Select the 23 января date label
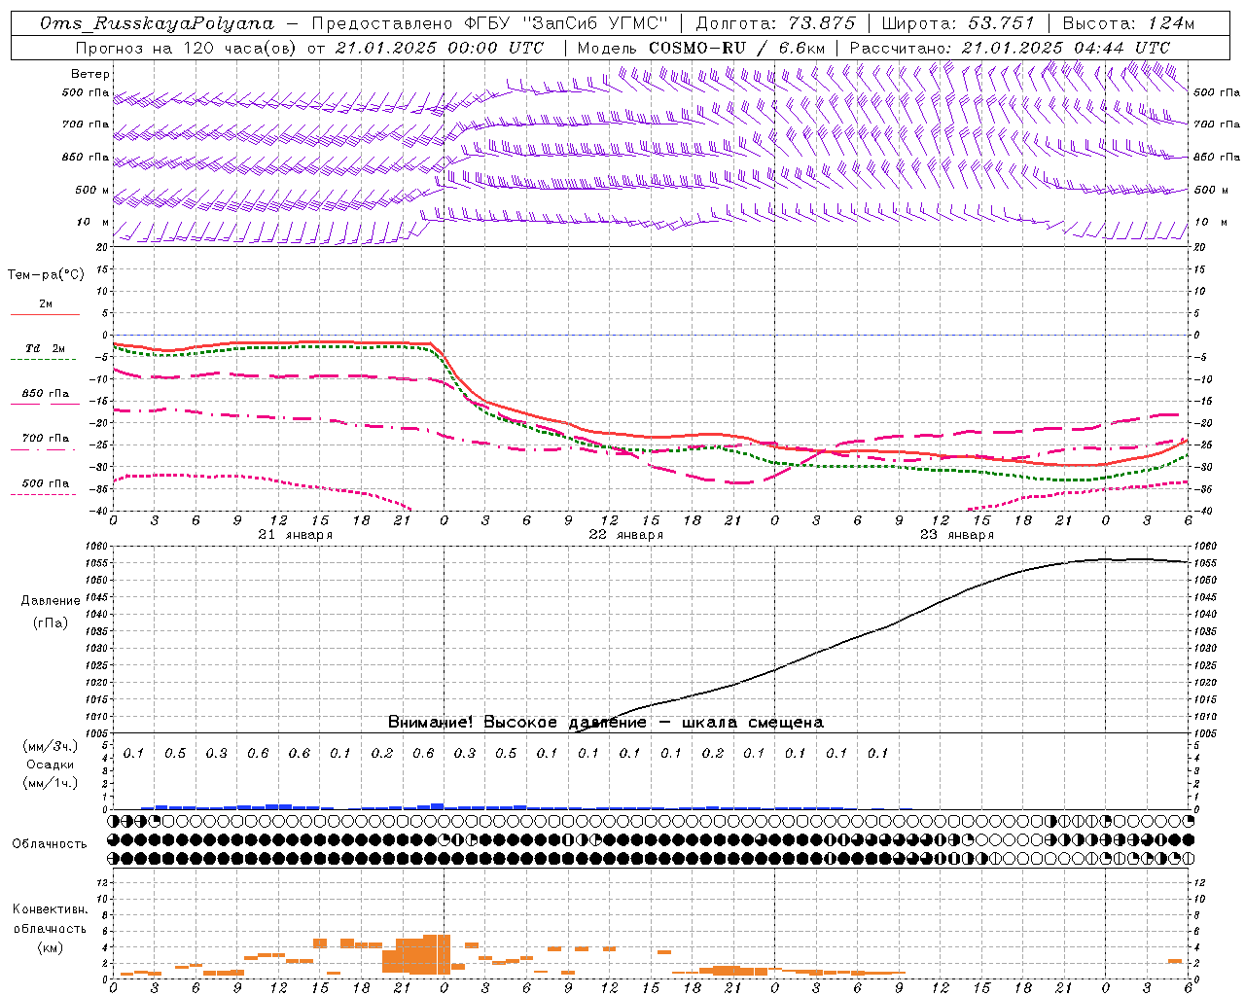The width and height of the screenshot is (1245, 996). click(x=957, y=535)
